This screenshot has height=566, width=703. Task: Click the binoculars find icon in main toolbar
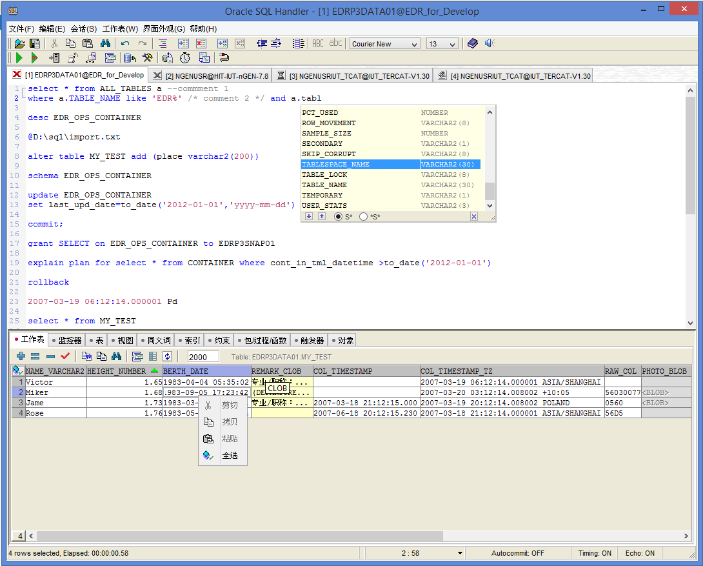106,44
